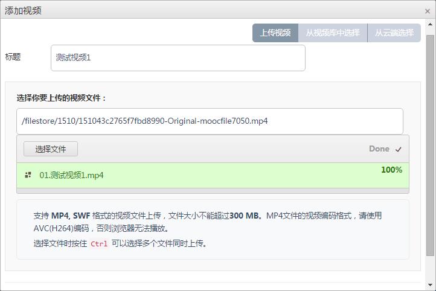Click the 100% upload progress label
Screen dimensions: 436x291
[x=391, y=170]
